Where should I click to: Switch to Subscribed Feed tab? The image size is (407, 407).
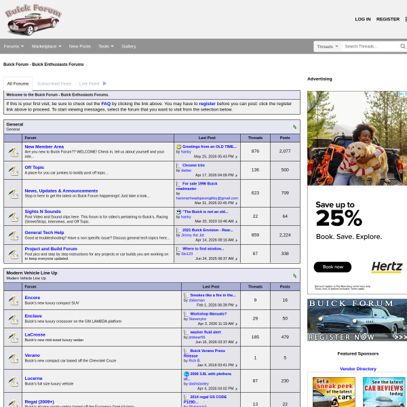(54, 83)
